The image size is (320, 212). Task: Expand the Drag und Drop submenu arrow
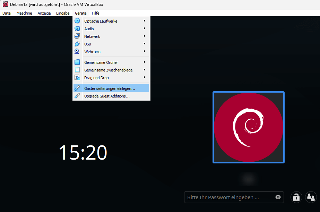tap(144, 77)
